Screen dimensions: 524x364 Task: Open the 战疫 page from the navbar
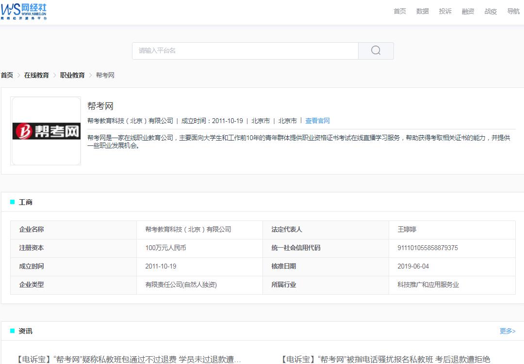(490, 11)
